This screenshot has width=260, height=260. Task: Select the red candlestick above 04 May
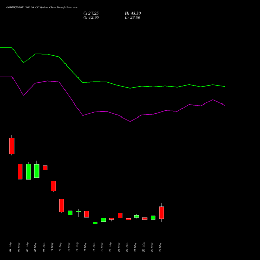click(x=12, y=146)
